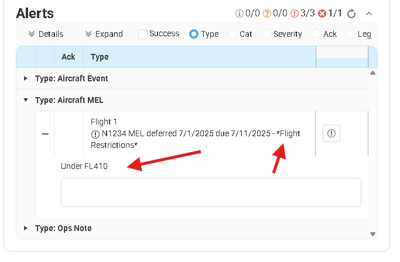Screen dimensions: 400x262
Task: Select the Cat grouping radio button
Action: coord(233,34)
